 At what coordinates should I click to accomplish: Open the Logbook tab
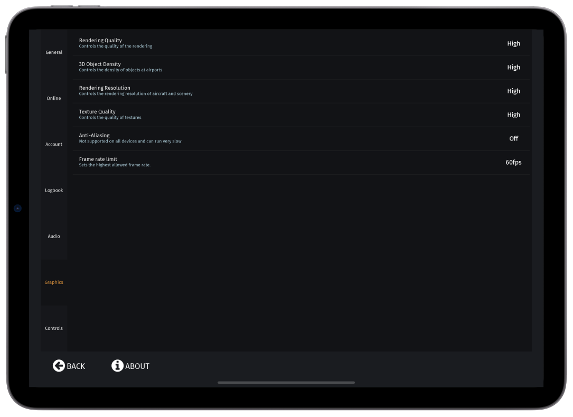click(x=54, y=190)
